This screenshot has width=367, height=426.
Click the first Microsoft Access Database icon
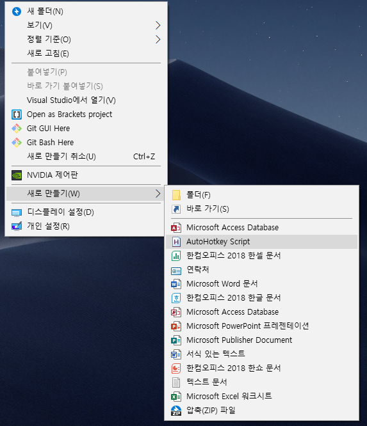(176, 228)
